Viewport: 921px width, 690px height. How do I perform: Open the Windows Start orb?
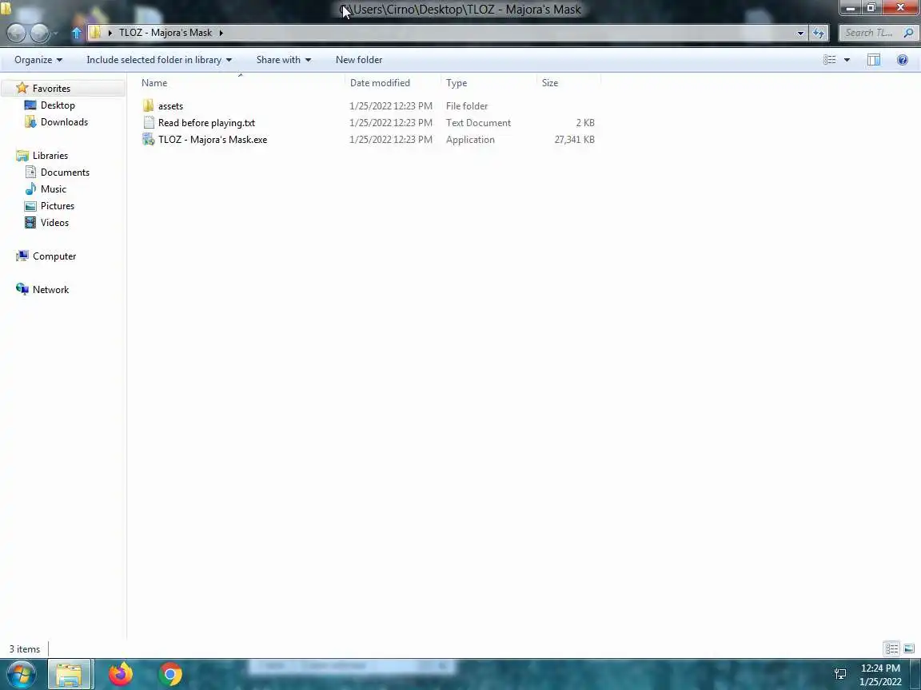click(x=22, y=674)
